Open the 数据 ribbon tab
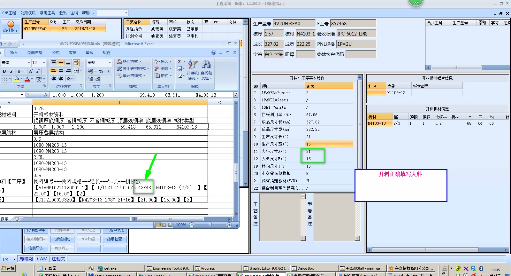 point(72,52)
